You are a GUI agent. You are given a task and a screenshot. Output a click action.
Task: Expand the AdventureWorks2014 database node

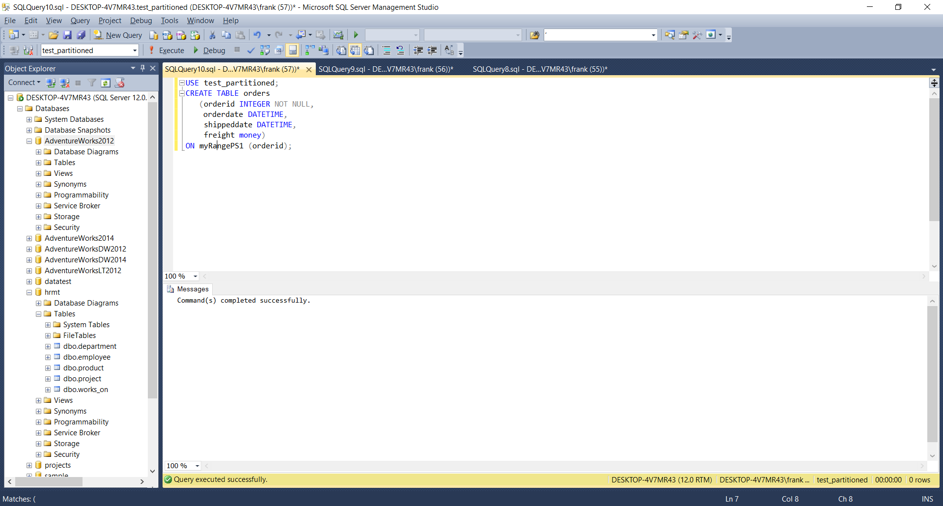tap(29, 238)
